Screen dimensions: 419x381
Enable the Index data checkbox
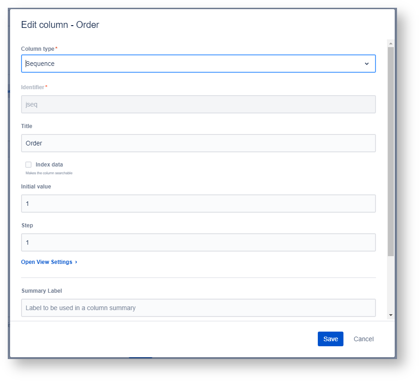tap(28, 165)
